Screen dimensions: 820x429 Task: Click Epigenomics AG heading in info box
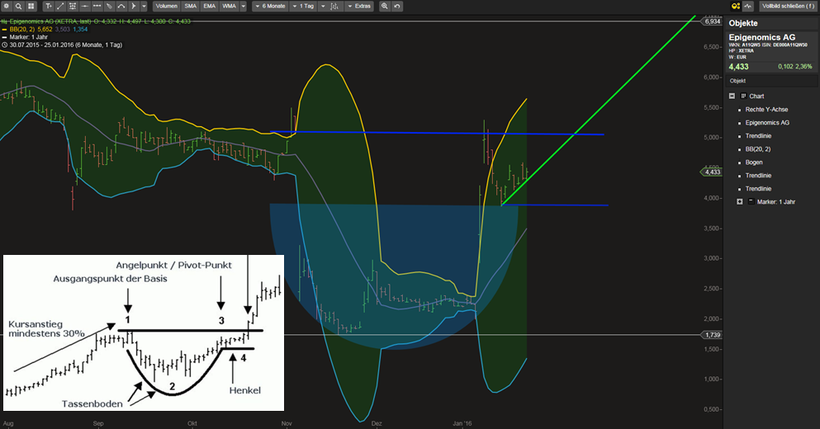tap(762, 37)
